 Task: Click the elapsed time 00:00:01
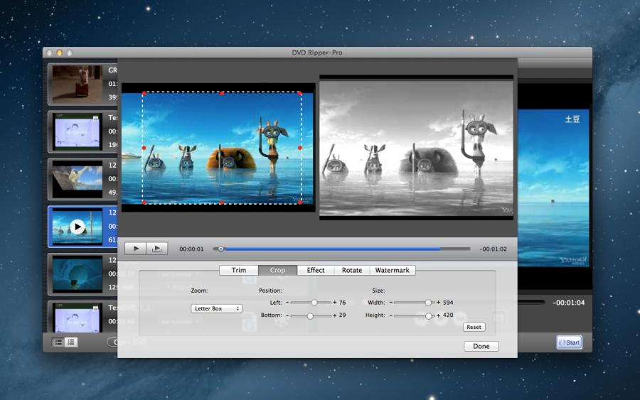[x=191, y=249]
